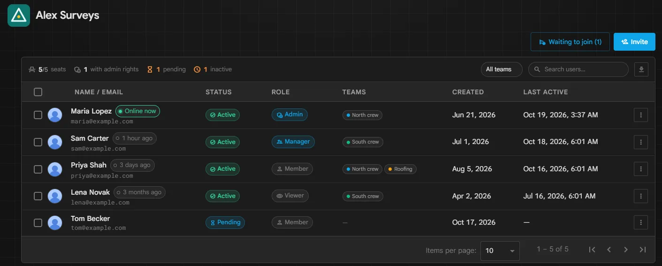Screen dimensions: 662x266
Task: Open the three-dot menu for Lena Novak
Action: point(641,196)
